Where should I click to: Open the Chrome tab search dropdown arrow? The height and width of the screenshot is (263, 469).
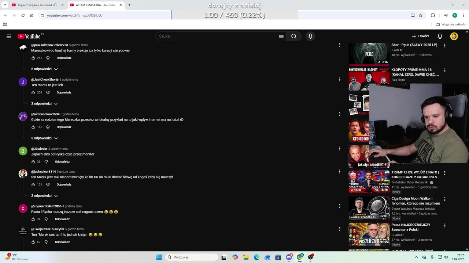point(5,5)
